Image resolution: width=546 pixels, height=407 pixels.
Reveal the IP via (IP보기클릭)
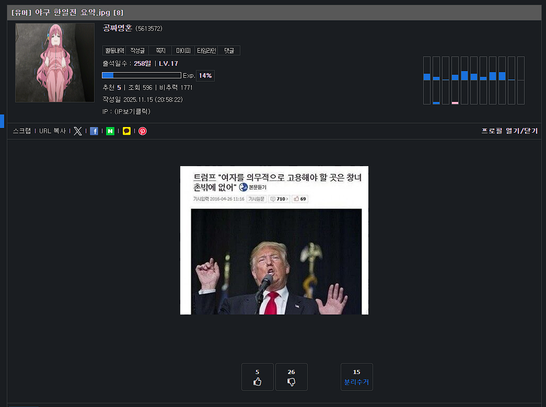pyautogui.click(x=128, y=111)
